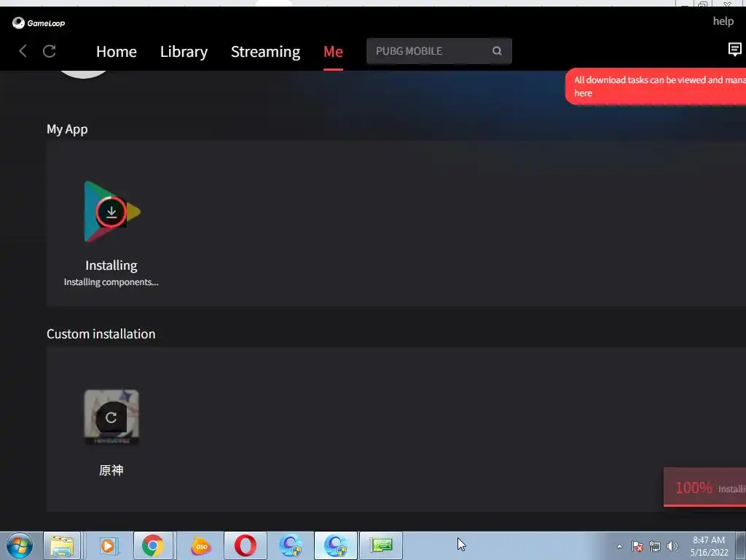The image size is (746, 560).
Task: Open the volume speaker icon
Action: (x=672, y=546)
